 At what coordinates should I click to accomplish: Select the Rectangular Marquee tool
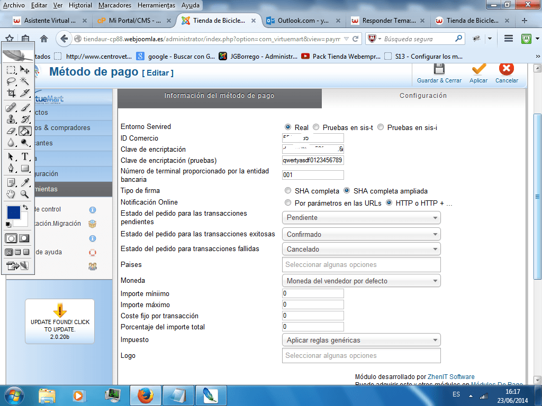[x=11, y=70]
